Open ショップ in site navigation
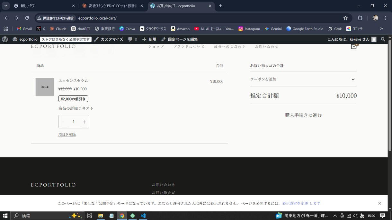The image size is (392, 220). tap(156, 47)
